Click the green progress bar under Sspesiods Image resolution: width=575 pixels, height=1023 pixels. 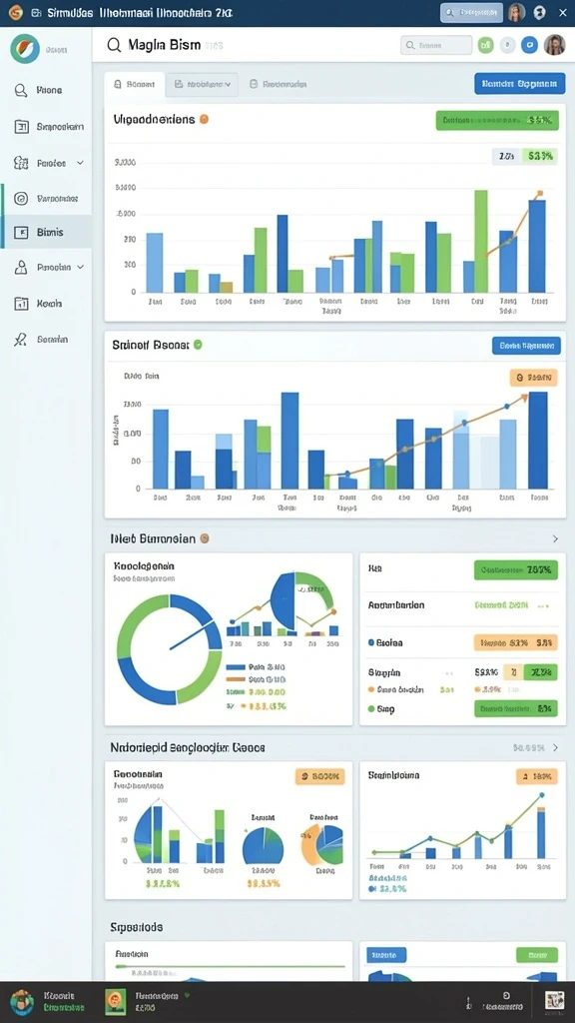coord(231,966)
